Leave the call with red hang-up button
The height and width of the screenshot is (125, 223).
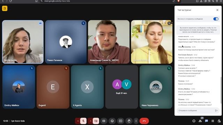tap(144, 121)
